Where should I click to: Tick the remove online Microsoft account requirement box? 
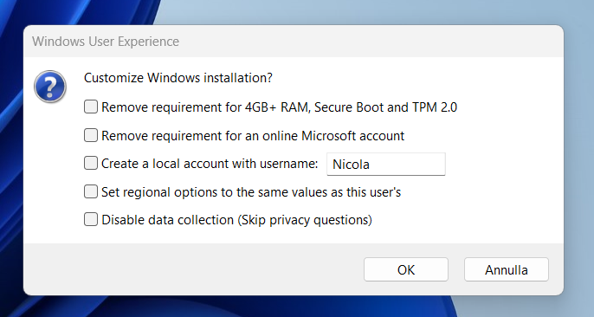click(91, 135)
